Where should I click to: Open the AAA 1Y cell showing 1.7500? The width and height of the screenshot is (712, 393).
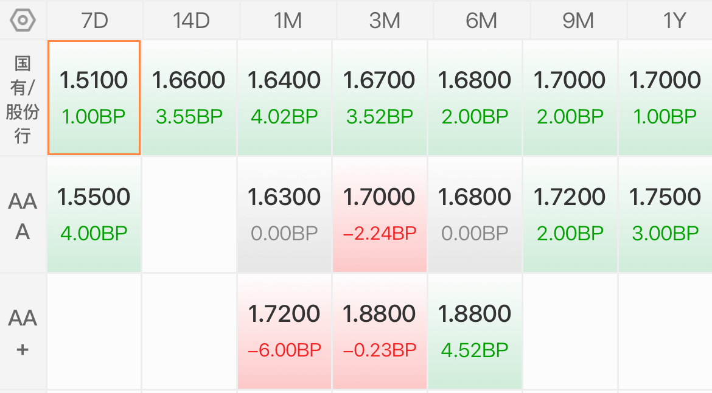coord(665,215)
